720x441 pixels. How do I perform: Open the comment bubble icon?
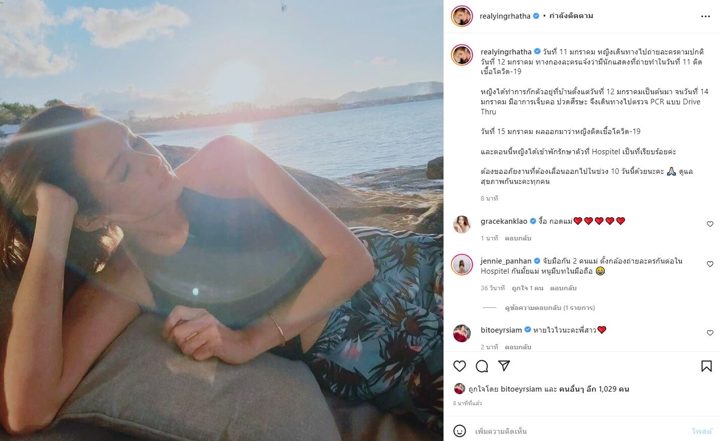tap(482, 366)
